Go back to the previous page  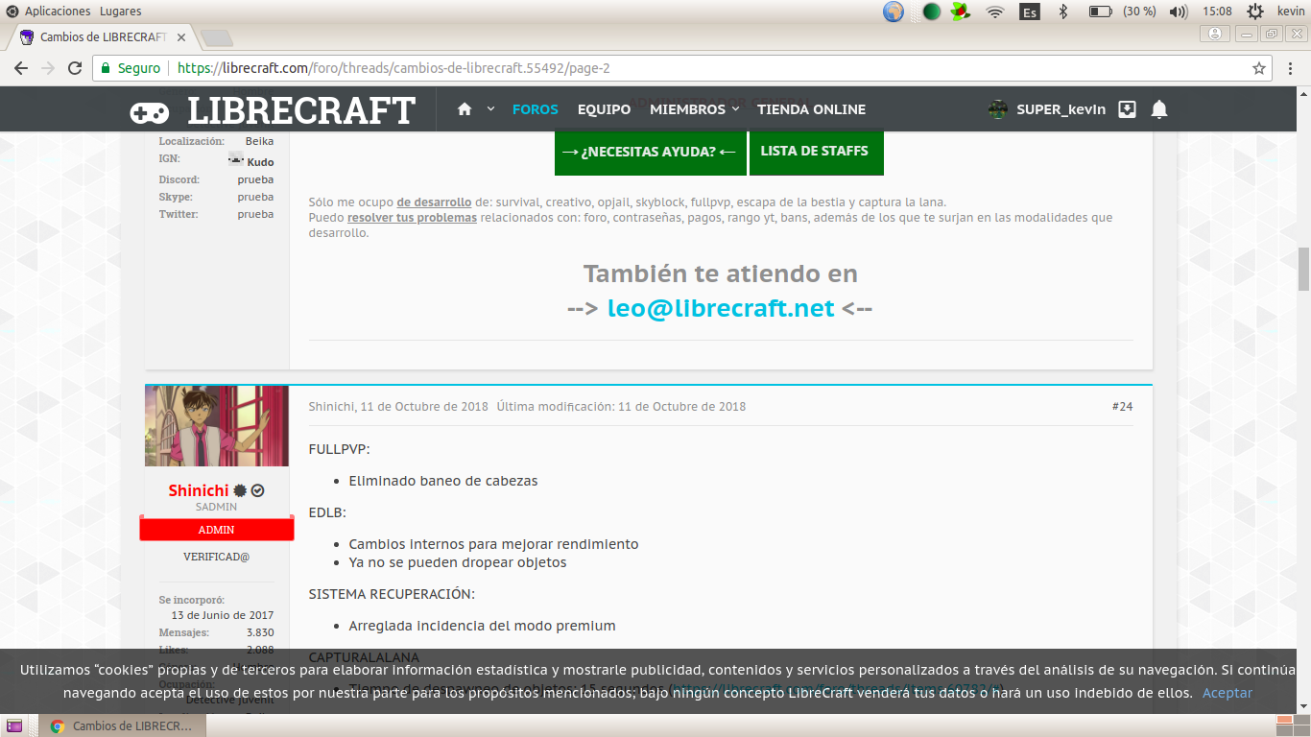click(20, 68)
